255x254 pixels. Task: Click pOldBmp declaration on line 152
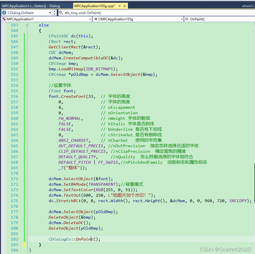pyautogui.click(x=79, y=74)
